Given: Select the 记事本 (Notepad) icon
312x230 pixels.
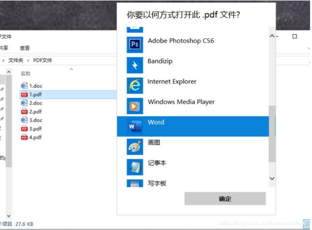Looking at the screenshot, I should [135, 167].
